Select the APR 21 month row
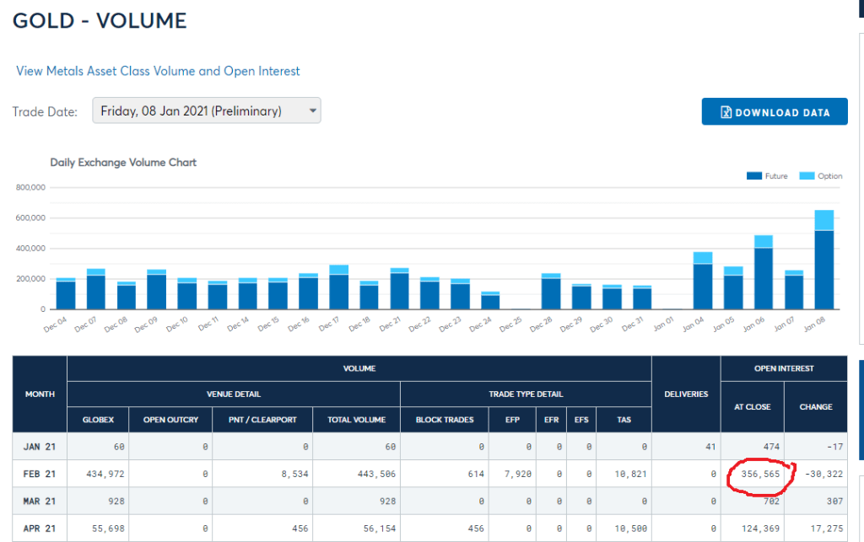Image resolution: width=864 pixels, height=542 pixels. (x=40, y=528)
